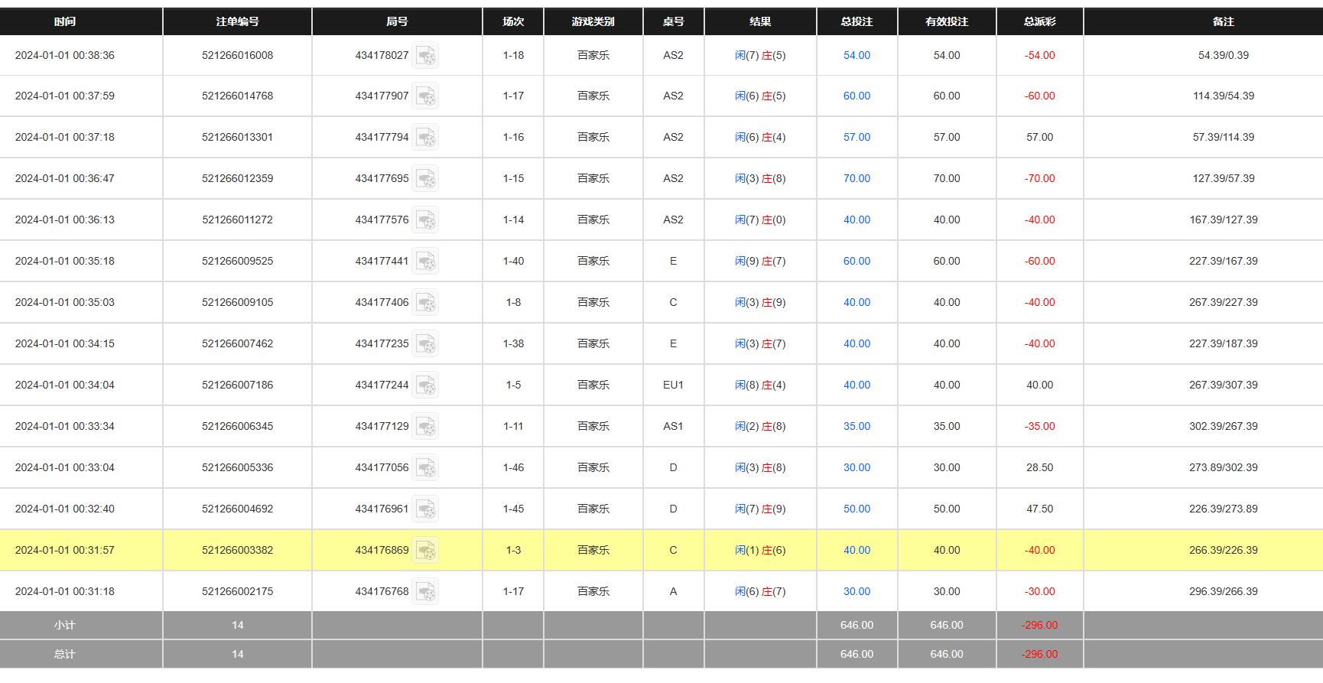Viewport: 1323px width, 683px height.
Task: Click remark 296.39/266.39
Action: 1224,591
